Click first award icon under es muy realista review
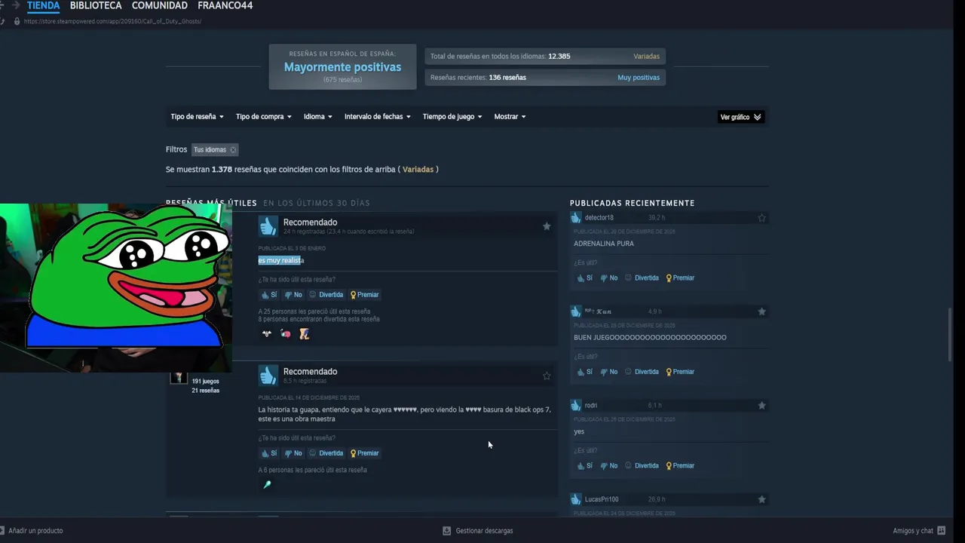 pos(266,333)
